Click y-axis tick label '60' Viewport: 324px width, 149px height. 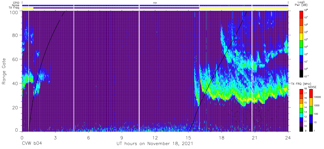pos(15,59)
